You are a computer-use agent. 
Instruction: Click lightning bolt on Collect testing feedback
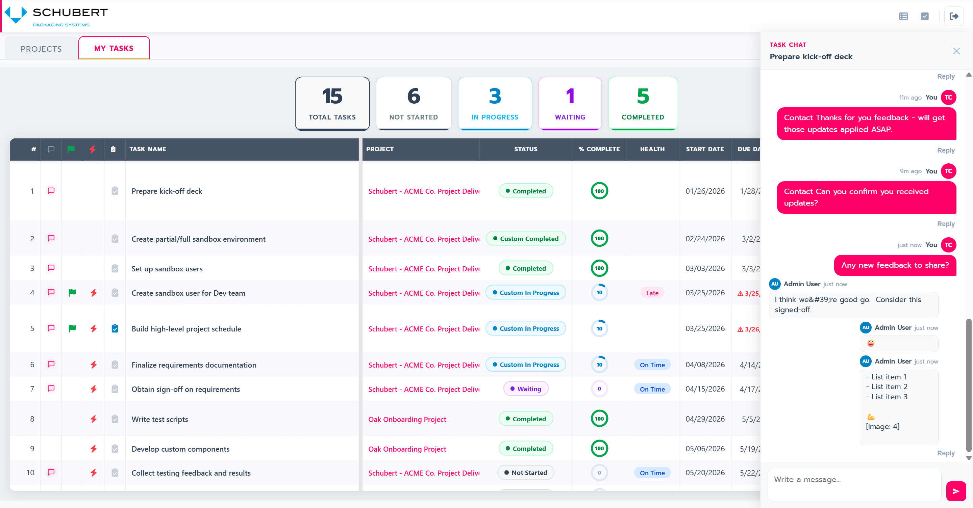click(93, 473)
